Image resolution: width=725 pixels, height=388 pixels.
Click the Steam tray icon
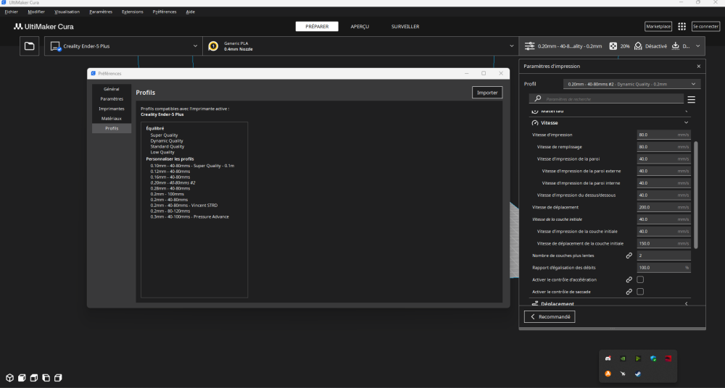click(638, 374)
